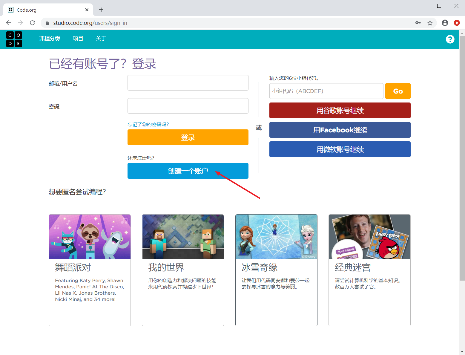Screen dimensions: 465x355
Task: Click the 我的世界 card title
Action: click(166, 267)
